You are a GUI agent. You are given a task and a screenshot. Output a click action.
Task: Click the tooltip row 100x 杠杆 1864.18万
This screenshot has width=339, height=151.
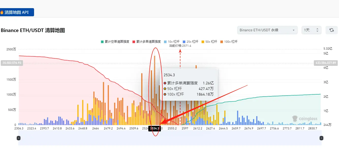[189, 94]
